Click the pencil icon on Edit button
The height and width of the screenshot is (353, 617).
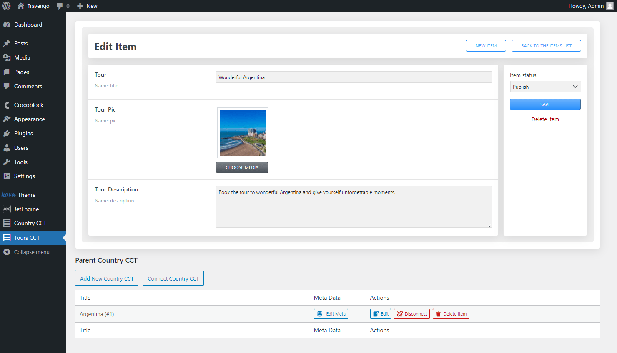coord(376,314)
